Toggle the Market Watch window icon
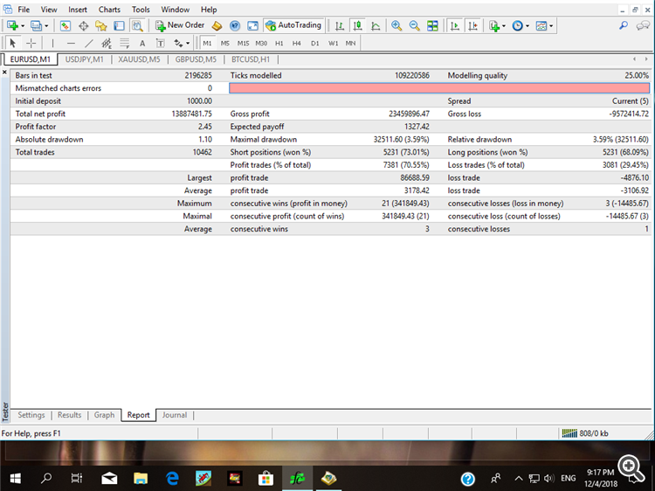Viewport: 655px width, 491px height. (x=65, y=26)
